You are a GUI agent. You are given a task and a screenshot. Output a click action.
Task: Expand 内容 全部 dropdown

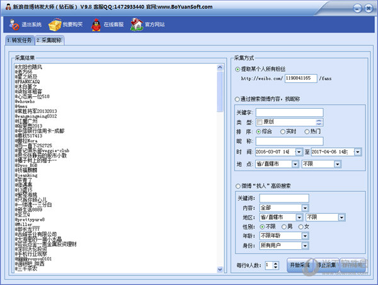[305, 208]
